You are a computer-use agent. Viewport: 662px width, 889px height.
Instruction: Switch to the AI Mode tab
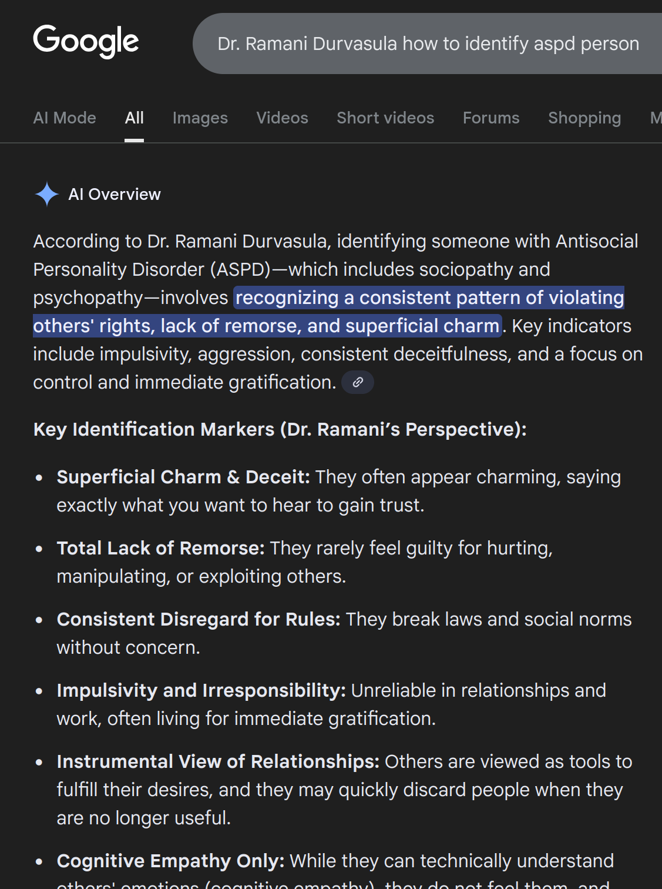[65, 118]
